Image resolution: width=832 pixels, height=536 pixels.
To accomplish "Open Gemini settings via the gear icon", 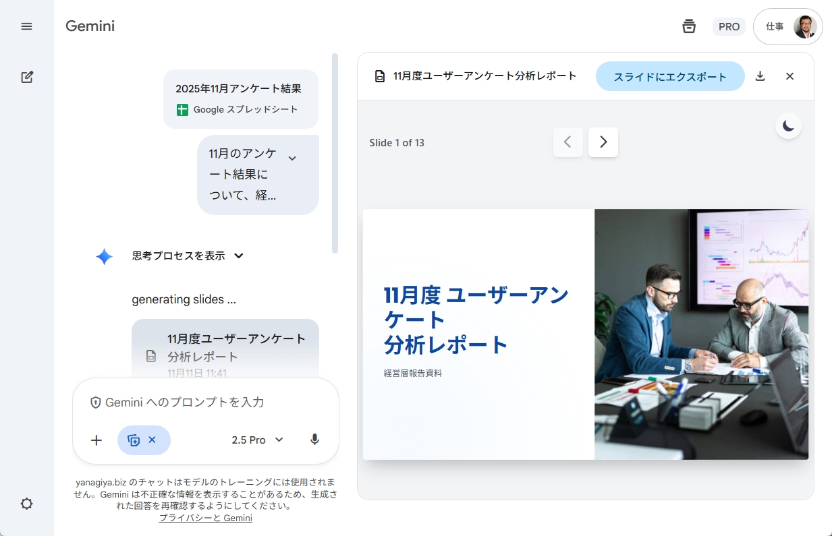I will pyautogui.click(x=27, y=504).
